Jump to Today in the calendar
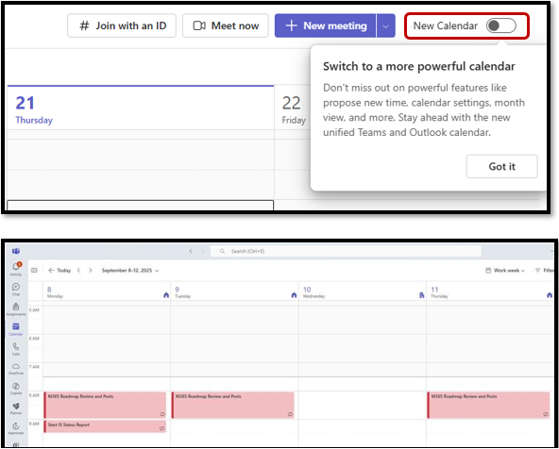 coord(59,271)
